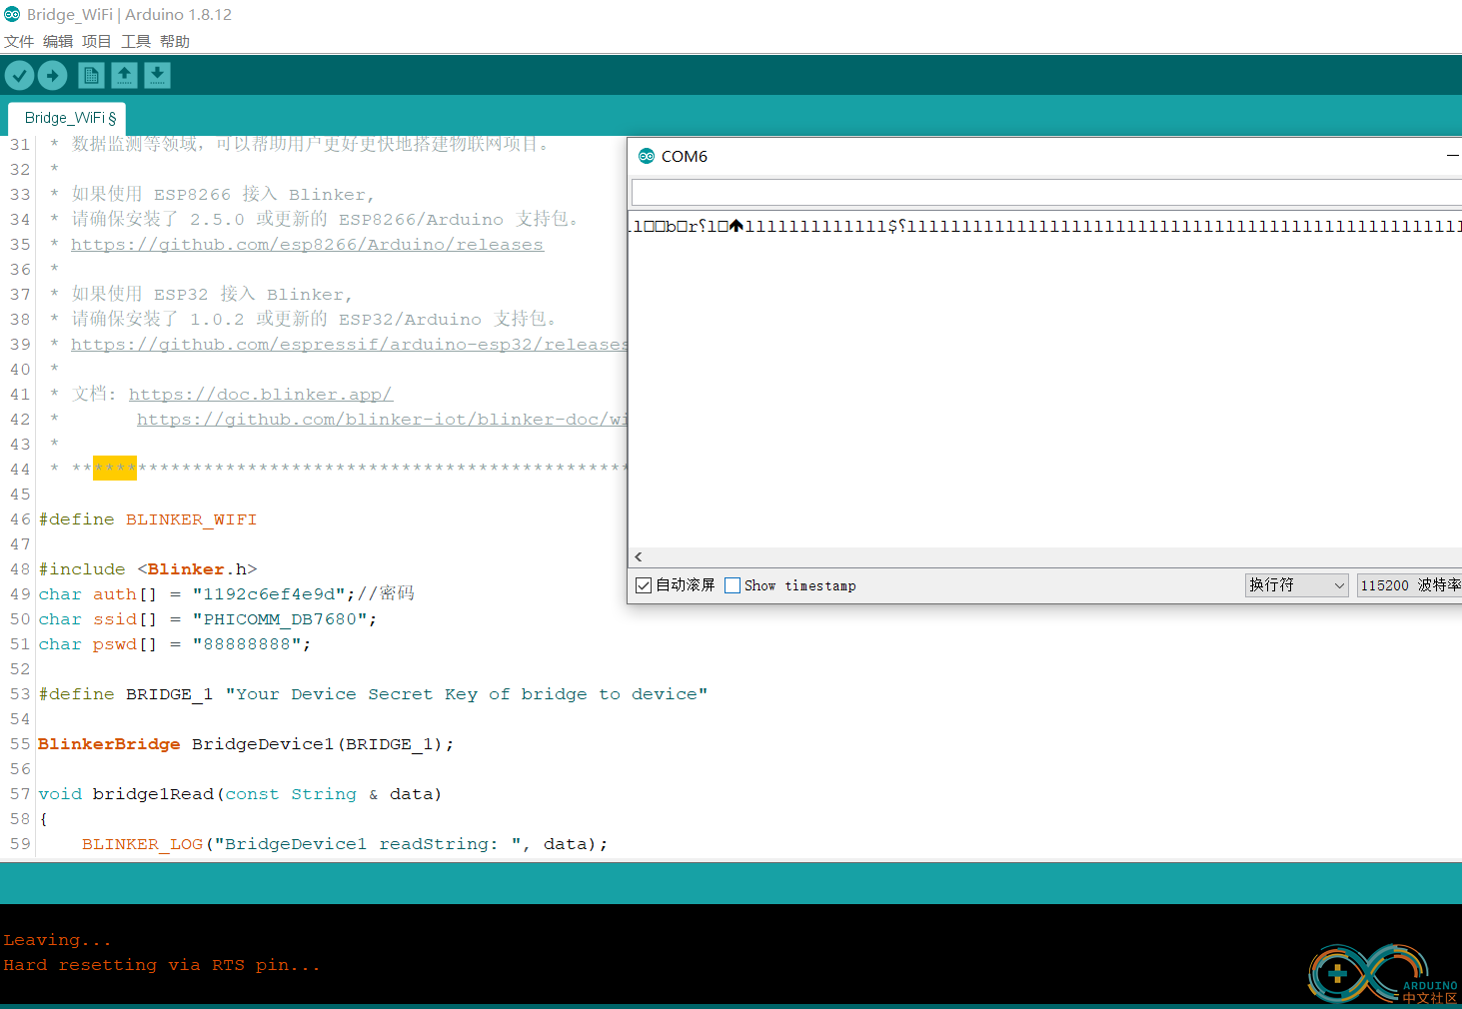
Task: Open the 115200 baud rate dropdown
Action: tap(1409, 585)
